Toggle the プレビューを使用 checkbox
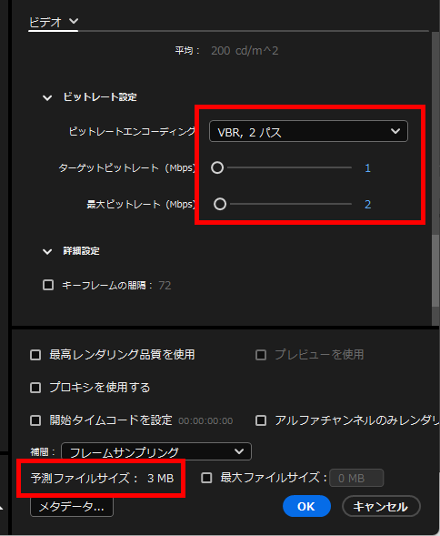The image size is (440, 536). click(x=261, y=355)
